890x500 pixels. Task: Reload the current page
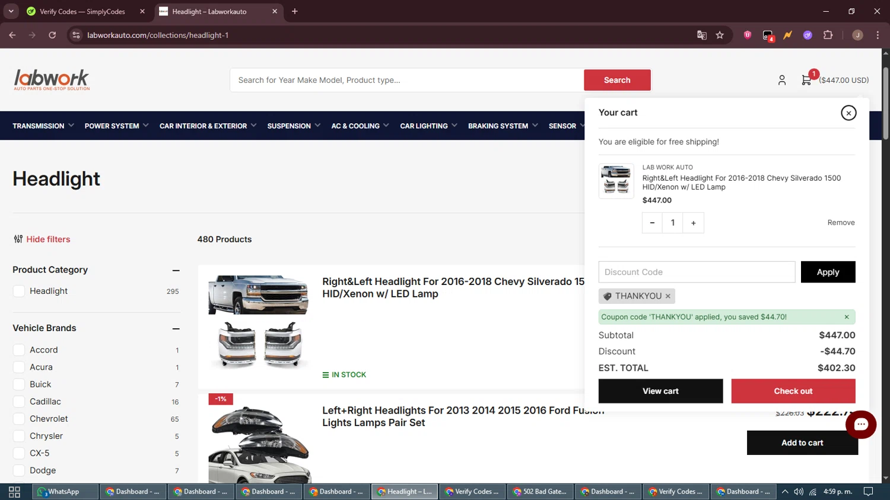point(52,35)
